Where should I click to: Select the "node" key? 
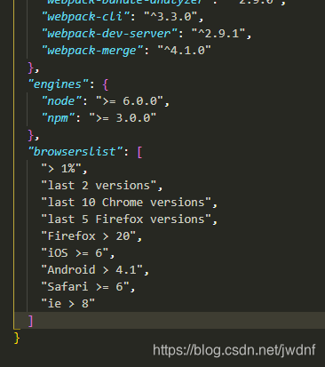[x=62, y=101]
